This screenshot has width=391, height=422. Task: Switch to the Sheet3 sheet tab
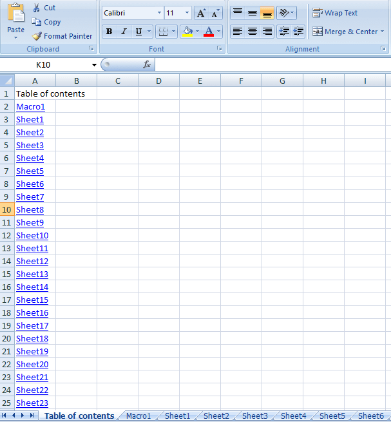click(x=255, y=416)
